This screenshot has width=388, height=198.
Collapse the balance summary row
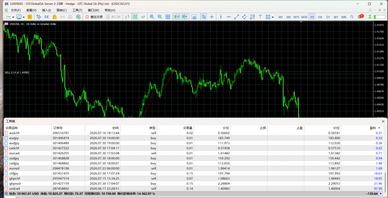pos(6,194)
